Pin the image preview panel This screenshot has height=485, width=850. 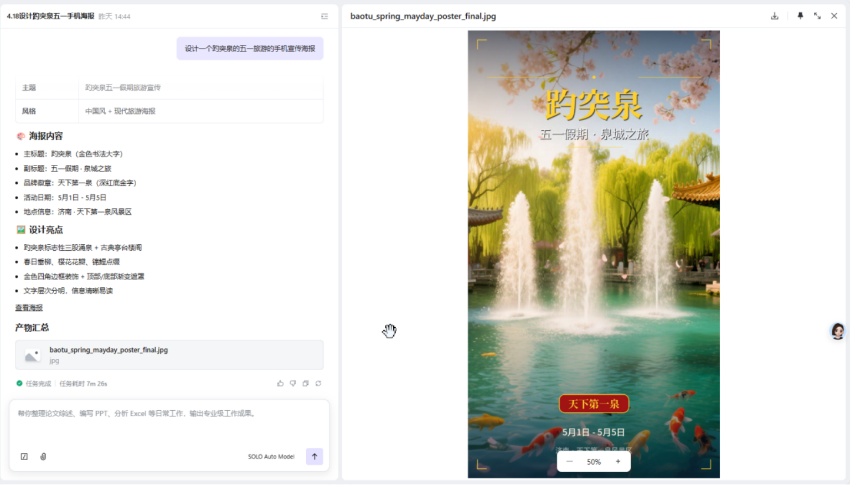[800, 16]
